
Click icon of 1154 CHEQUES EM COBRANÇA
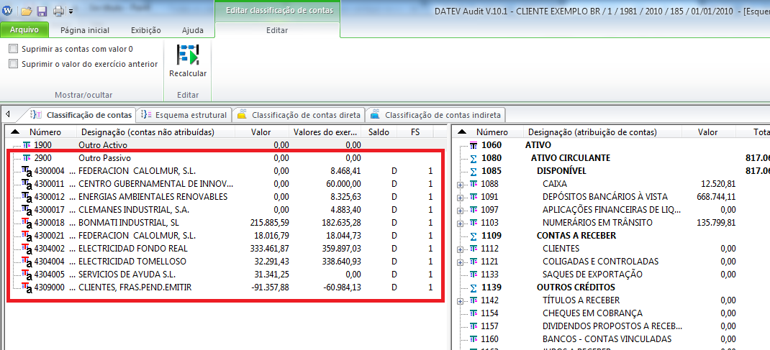474,313
